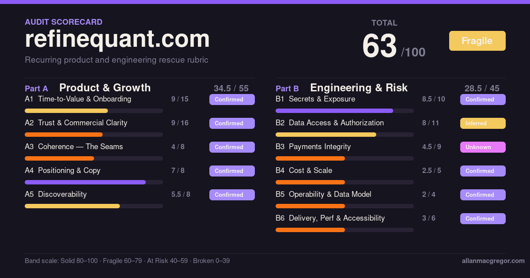Click the allanmacgregor.com link
Screen dimensions: 530x278
coord(493,261)
